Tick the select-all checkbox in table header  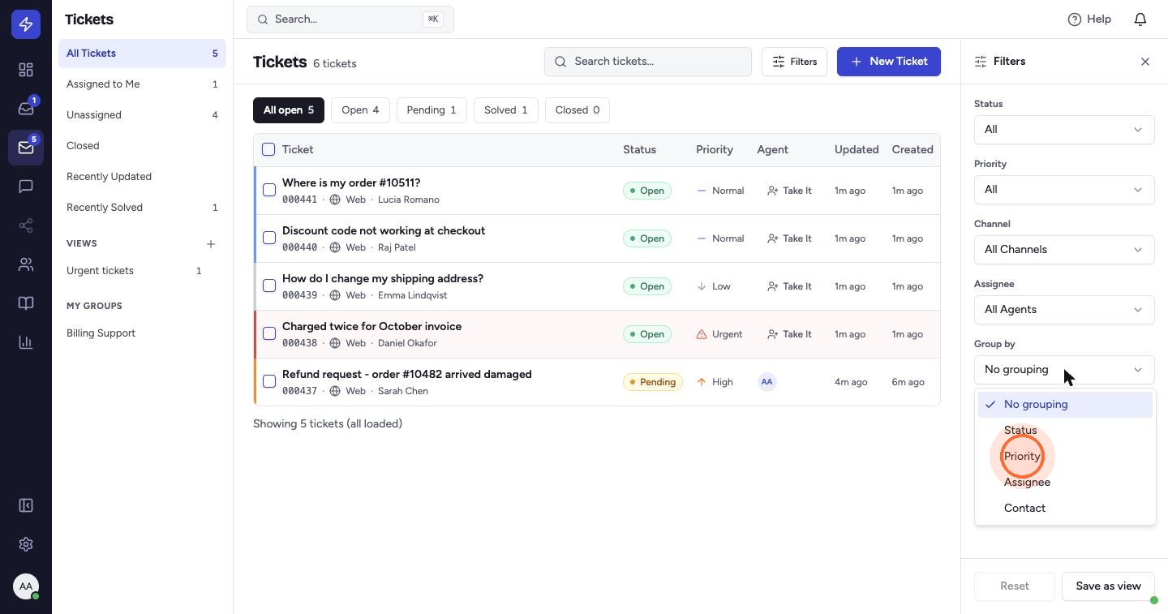click(268, 149)
